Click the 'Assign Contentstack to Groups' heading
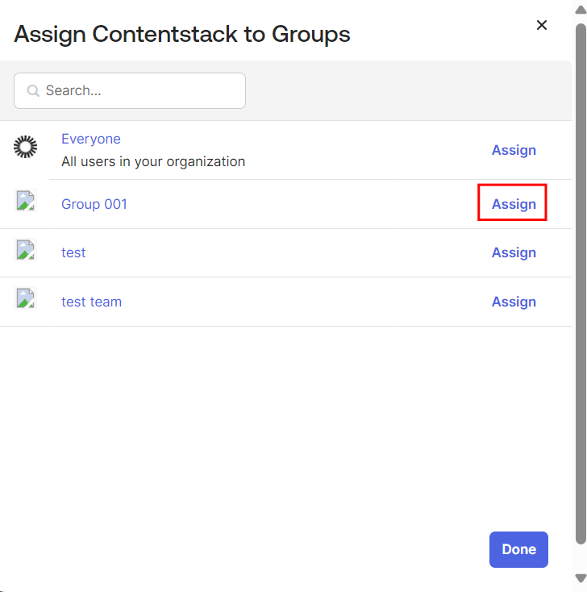The width and height of the screenshot is (587, 592). click(182, 35)
